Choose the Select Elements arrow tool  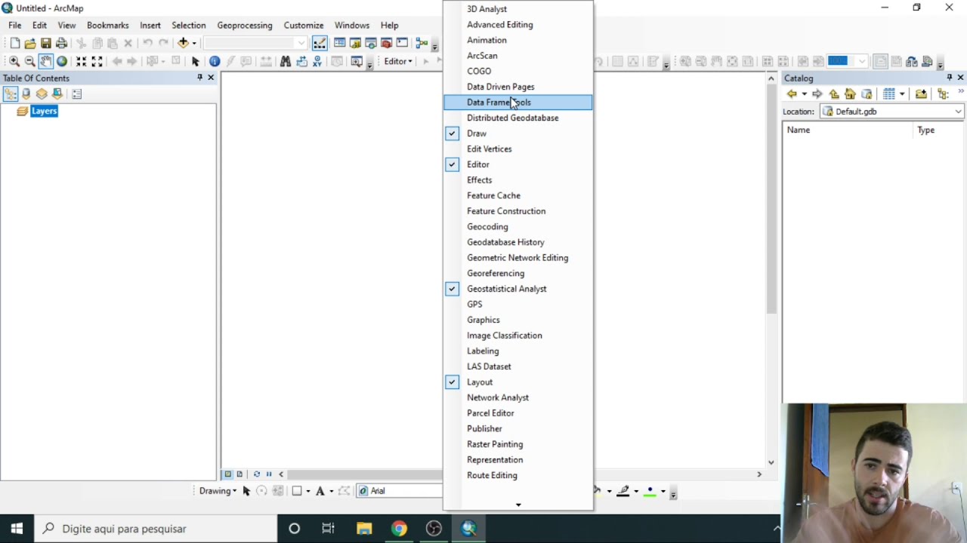click(x=195, y=61)
